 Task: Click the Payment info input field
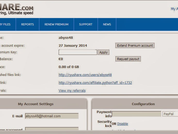pyautogui.click(x=136, y=114)
